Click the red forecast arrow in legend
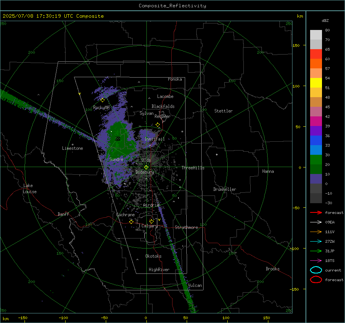The image size is (345, 323). [316, 212]
